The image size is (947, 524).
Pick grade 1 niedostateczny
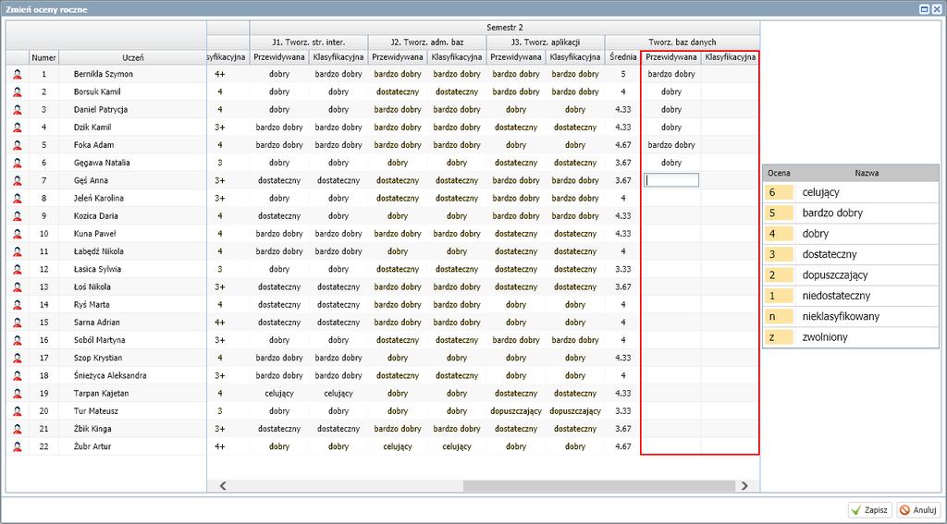point(851,296)
